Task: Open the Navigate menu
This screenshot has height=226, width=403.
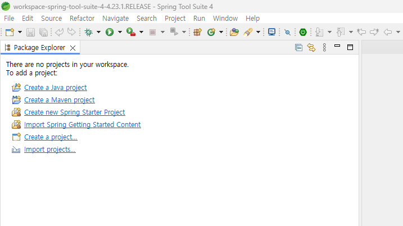Action: [x=115, y=19]
